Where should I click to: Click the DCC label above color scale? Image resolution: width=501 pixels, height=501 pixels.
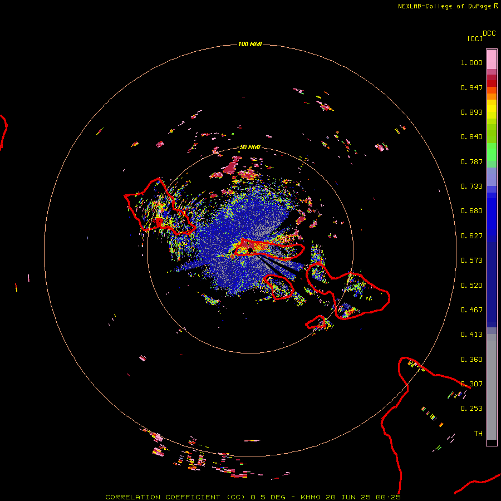[x=489, y=33]
